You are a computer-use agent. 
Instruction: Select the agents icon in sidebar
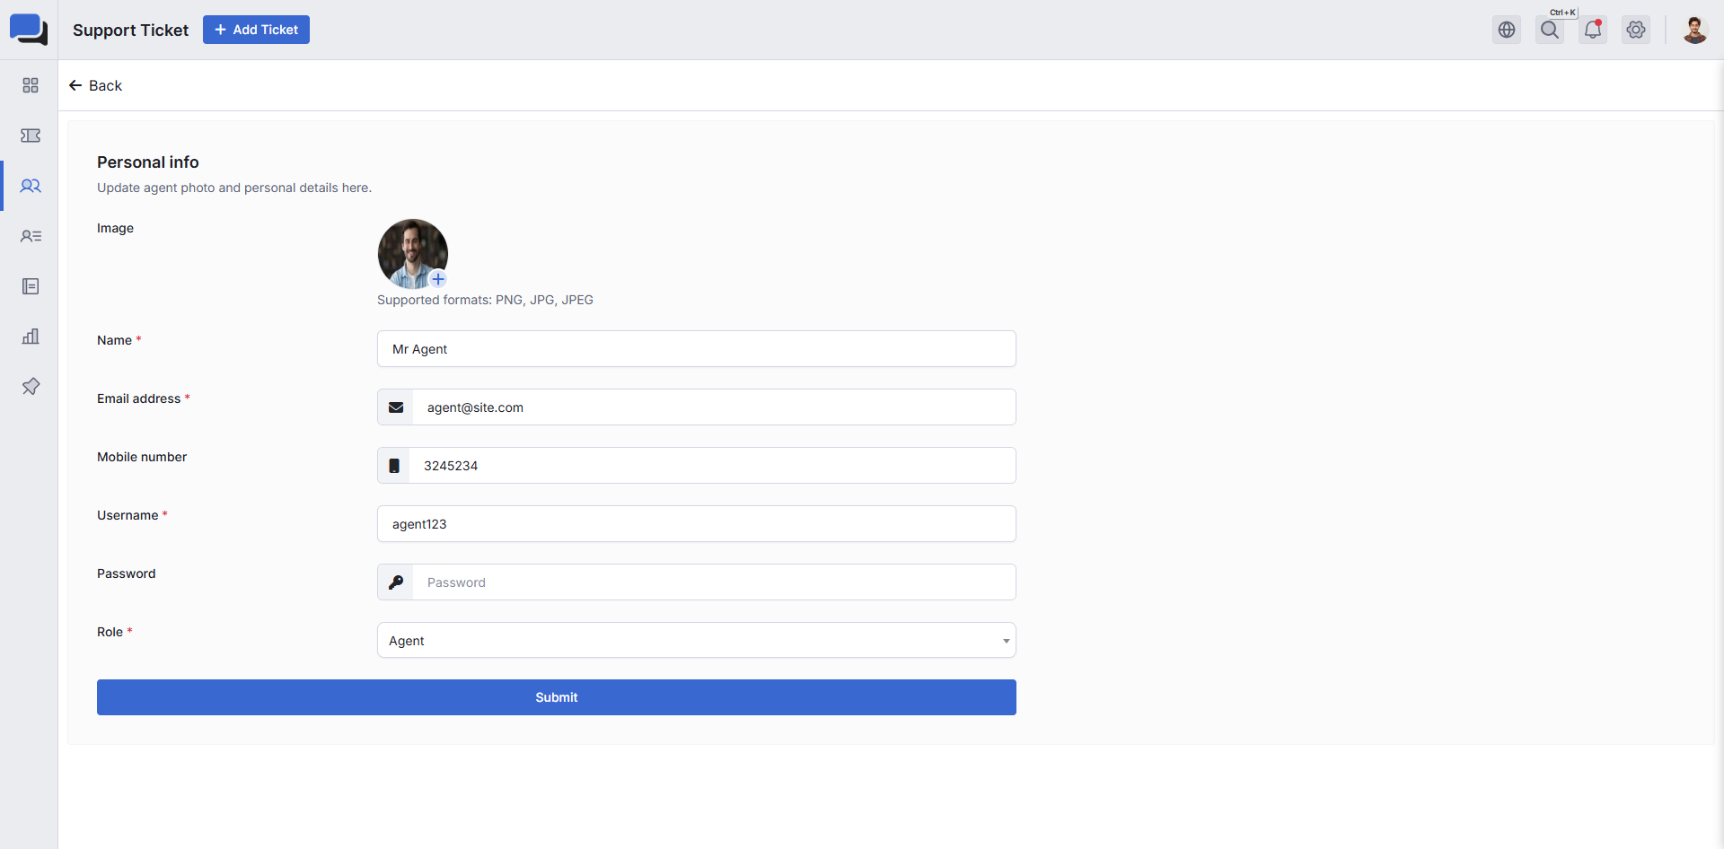[31, 186]
